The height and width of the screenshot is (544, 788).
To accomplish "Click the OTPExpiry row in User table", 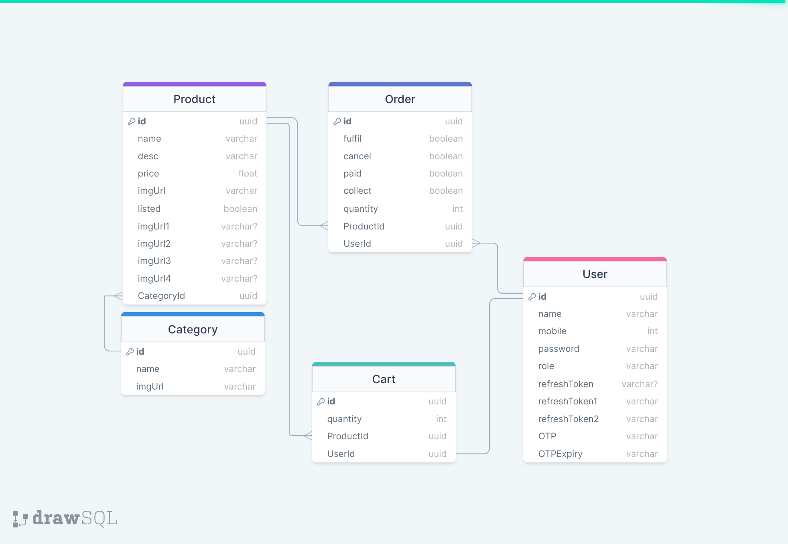I will coord(560,454).
